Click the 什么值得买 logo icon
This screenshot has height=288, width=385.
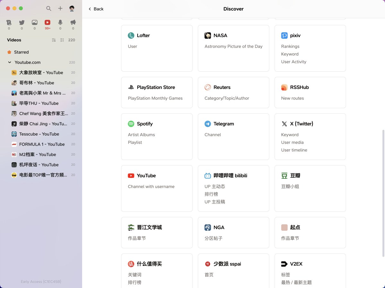tap(131, 264)
